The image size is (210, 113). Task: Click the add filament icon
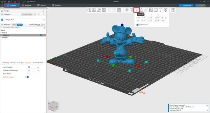35,14
